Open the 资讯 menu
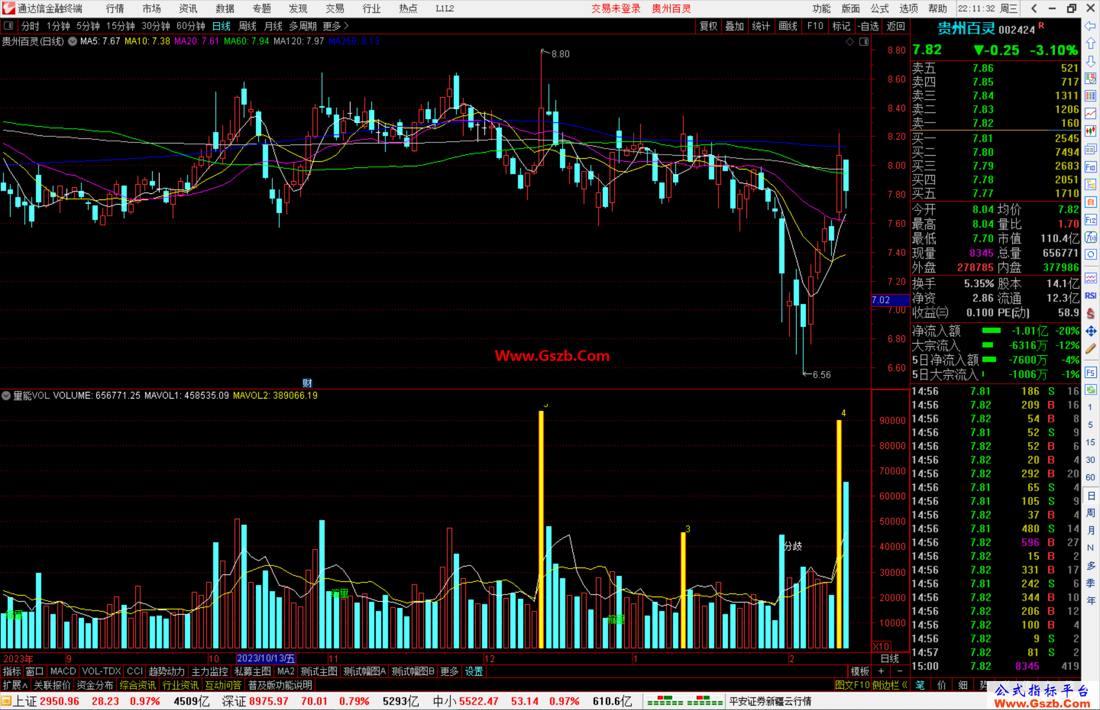1100x710 pixels. tap(188, 9)
